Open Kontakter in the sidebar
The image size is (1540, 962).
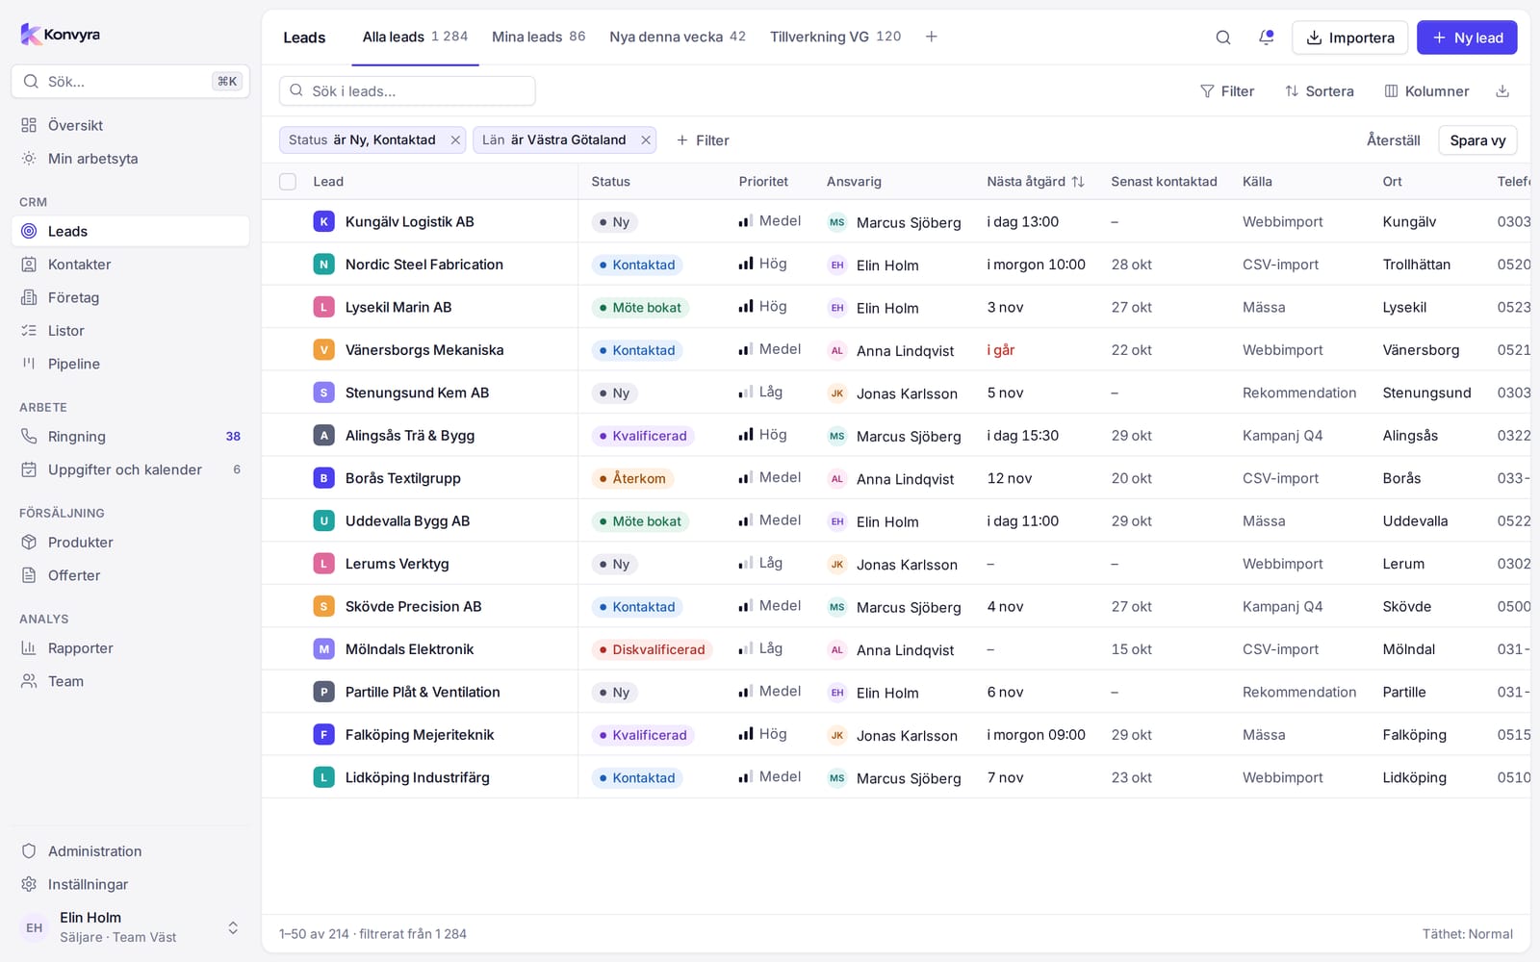[130, 265]
